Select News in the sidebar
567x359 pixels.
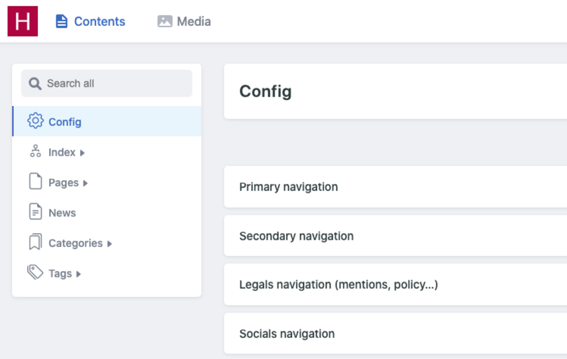[62, 213]
